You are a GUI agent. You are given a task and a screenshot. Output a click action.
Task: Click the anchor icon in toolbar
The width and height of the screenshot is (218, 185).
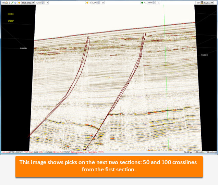10,3
